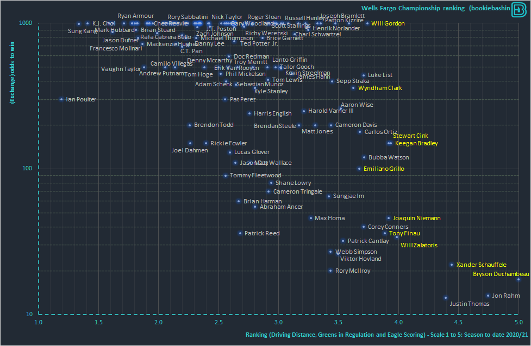The image size is (531, 346).
Task: Select the Bryson Dechambeau label
Action: tap(502, 274)
